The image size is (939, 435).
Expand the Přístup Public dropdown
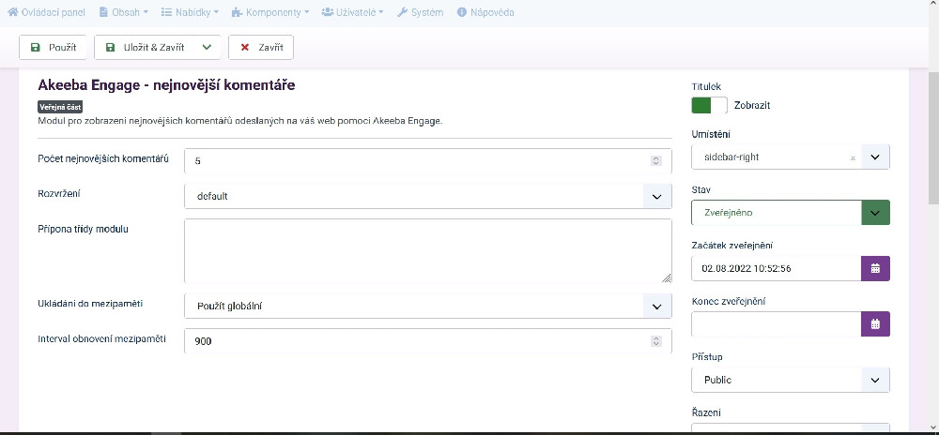click(x=874, y=380)
